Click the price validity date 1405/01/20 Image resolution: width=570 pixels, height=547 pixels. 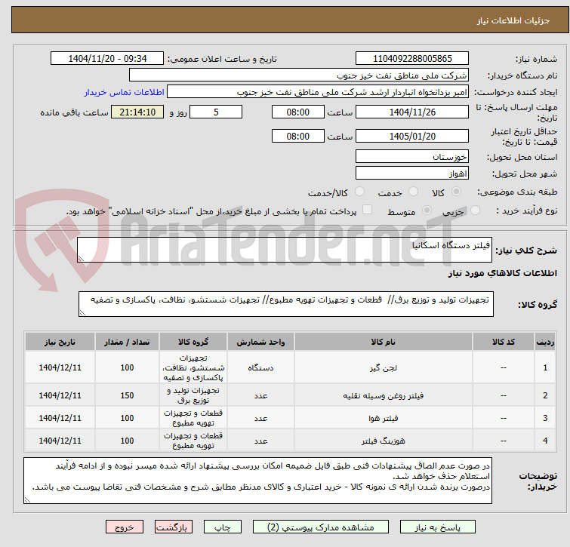point(412,136)
